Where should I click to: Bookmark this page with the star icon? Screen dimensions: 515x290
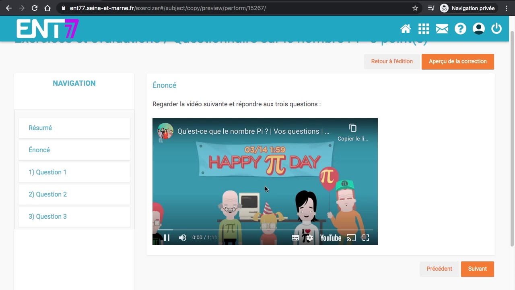coord(415,8)
